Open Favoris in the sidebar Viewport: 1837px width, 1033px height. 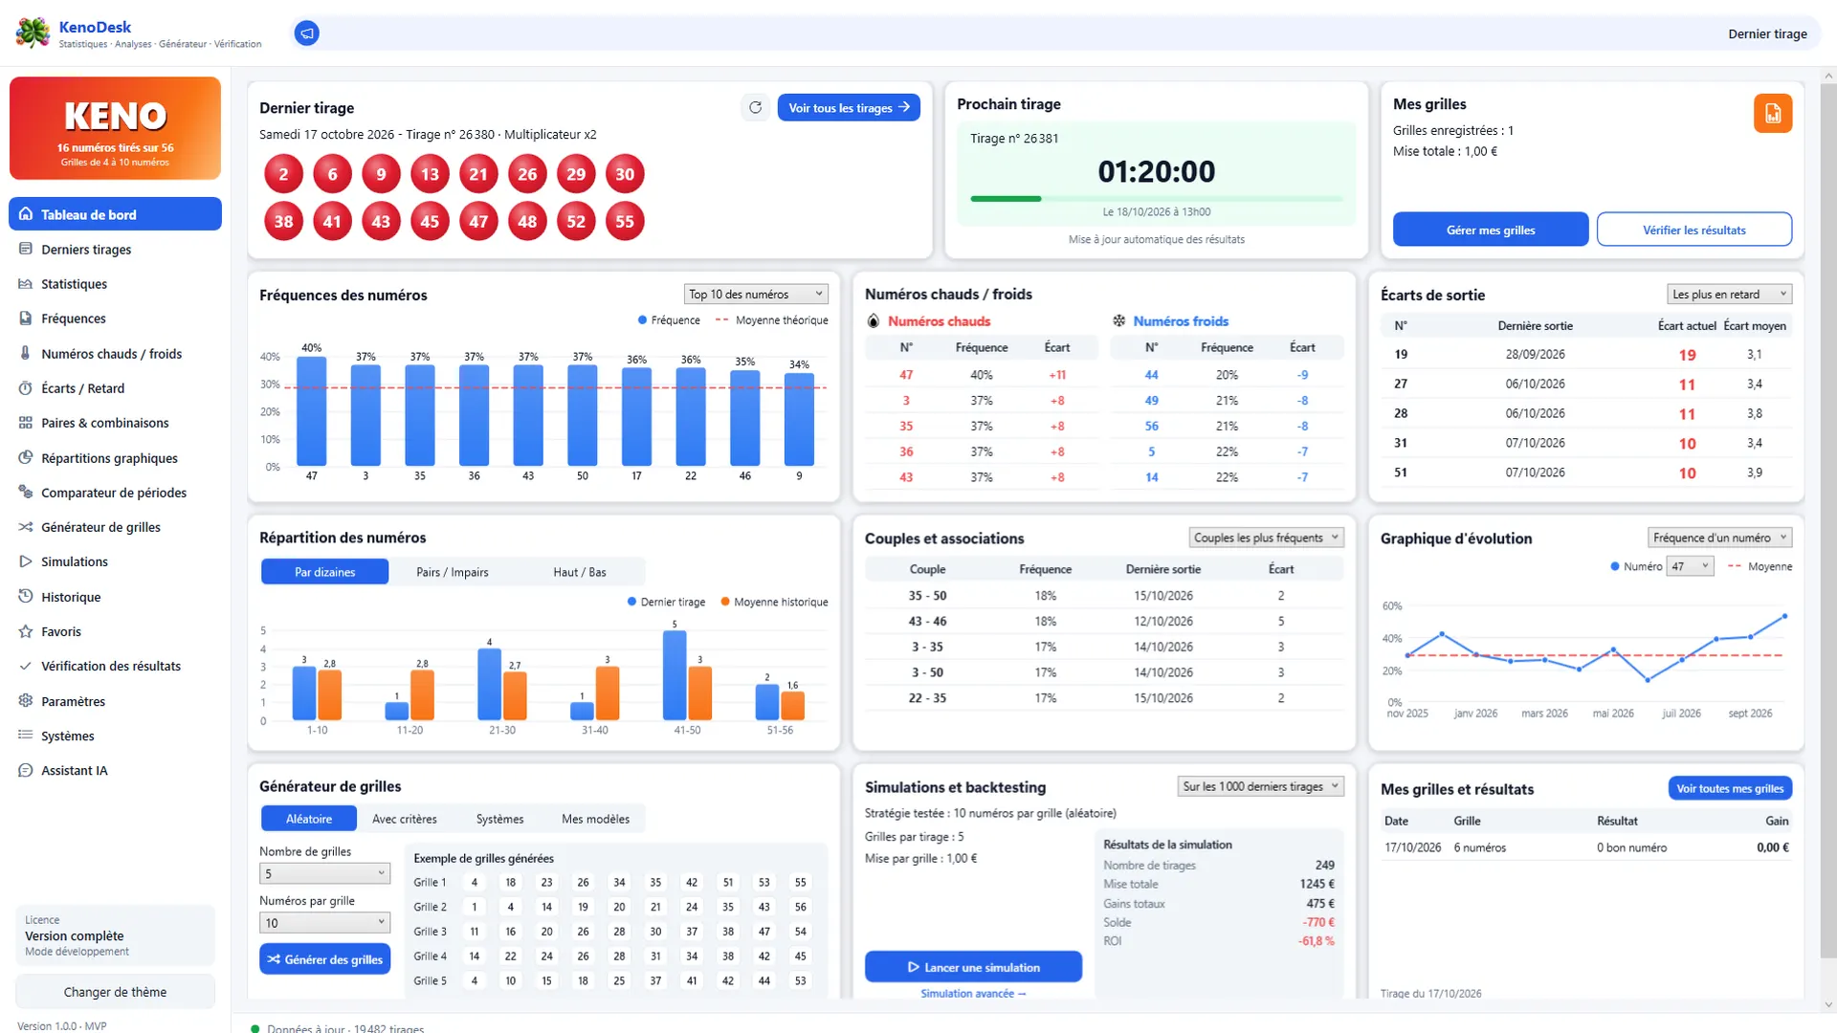pos(115,631)
